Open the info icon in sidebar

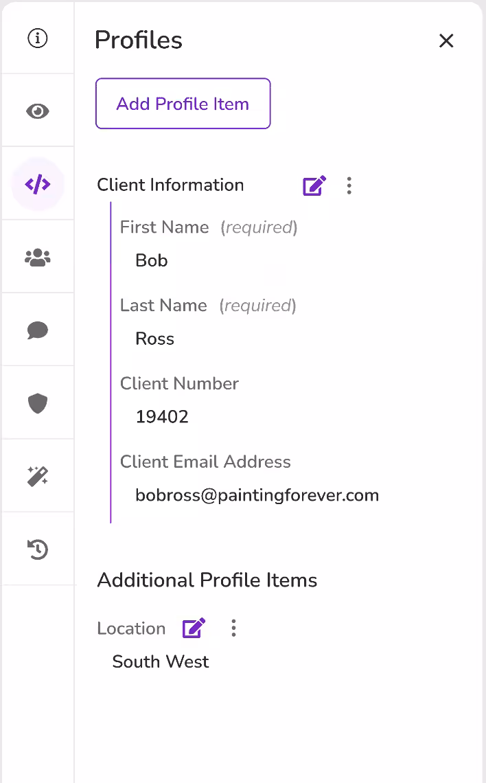click(38, 38)
